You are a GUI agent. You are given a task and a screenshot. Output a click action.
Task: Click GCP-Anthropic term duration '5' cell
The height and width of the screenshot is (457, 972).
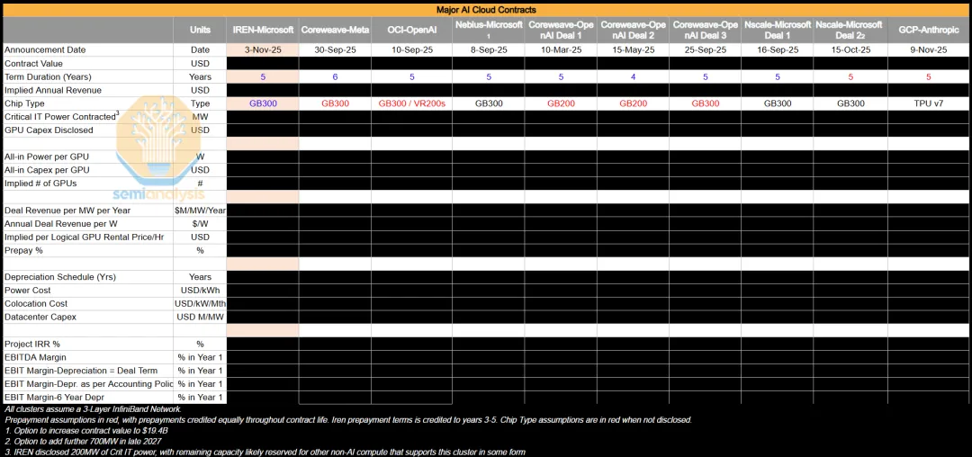coord(929,76)
